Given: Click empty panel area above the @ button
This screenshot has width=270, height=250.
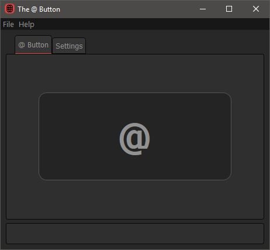Looking at the screenshot, I should pyautogui.click(x=135, y=74).
